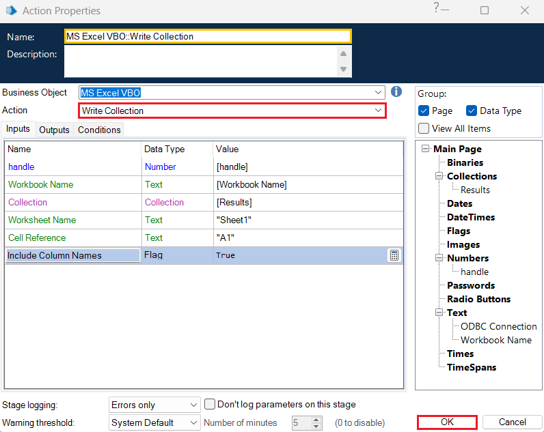This screenshot has width=544, height=432.
Task: Increase the number of minutes spinner
Action: coord(316,419)
